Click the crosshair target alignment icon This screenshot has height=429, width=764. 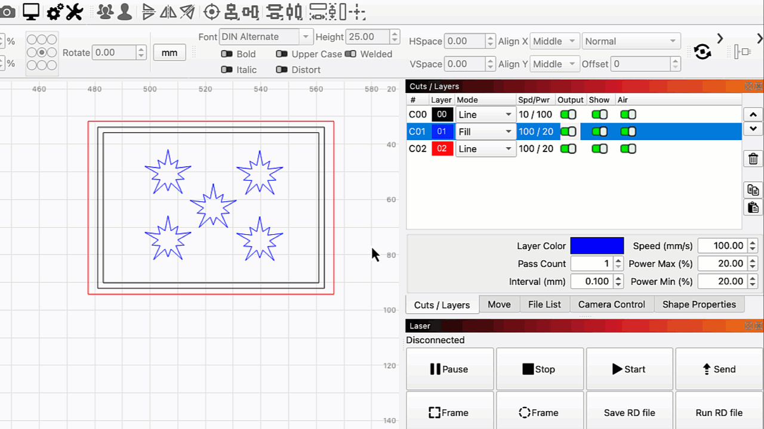[x=211, y=11]
